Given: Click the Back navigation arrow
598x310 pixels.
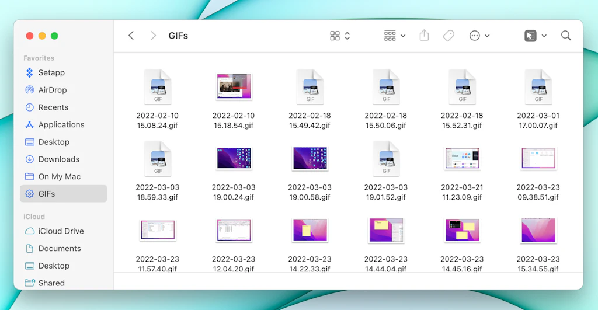Looking at the screenshot, I should coord(131,36).
